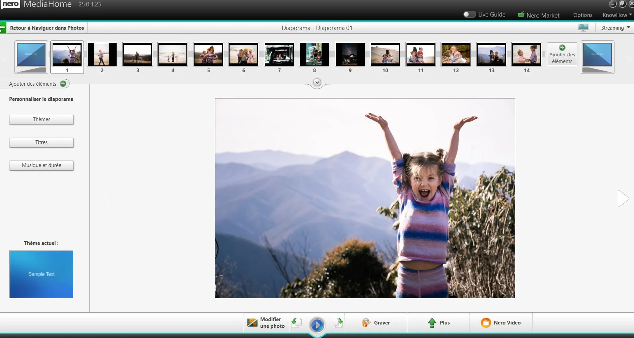Image resolution: width=634 pixels, height=338 pixels.
Task: Rotate photo right
Action: (x=338, y=323)
